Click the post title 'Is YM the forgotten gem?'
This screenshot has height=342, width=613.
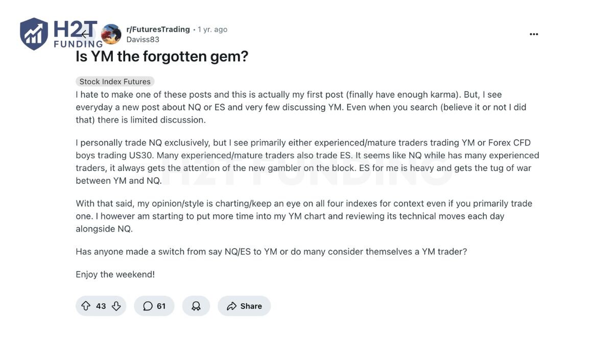162,56
